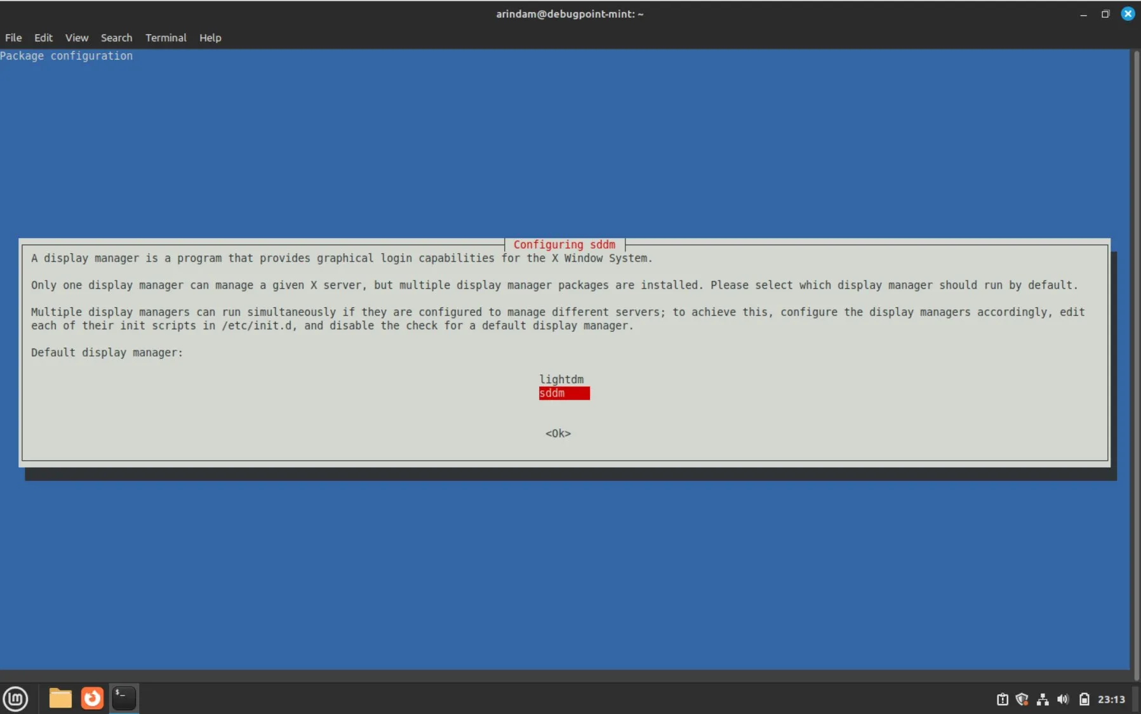Screen dimensions: 1141x714
Task: Select the Terminal window in the taskbar
Action: click(124, 697)
